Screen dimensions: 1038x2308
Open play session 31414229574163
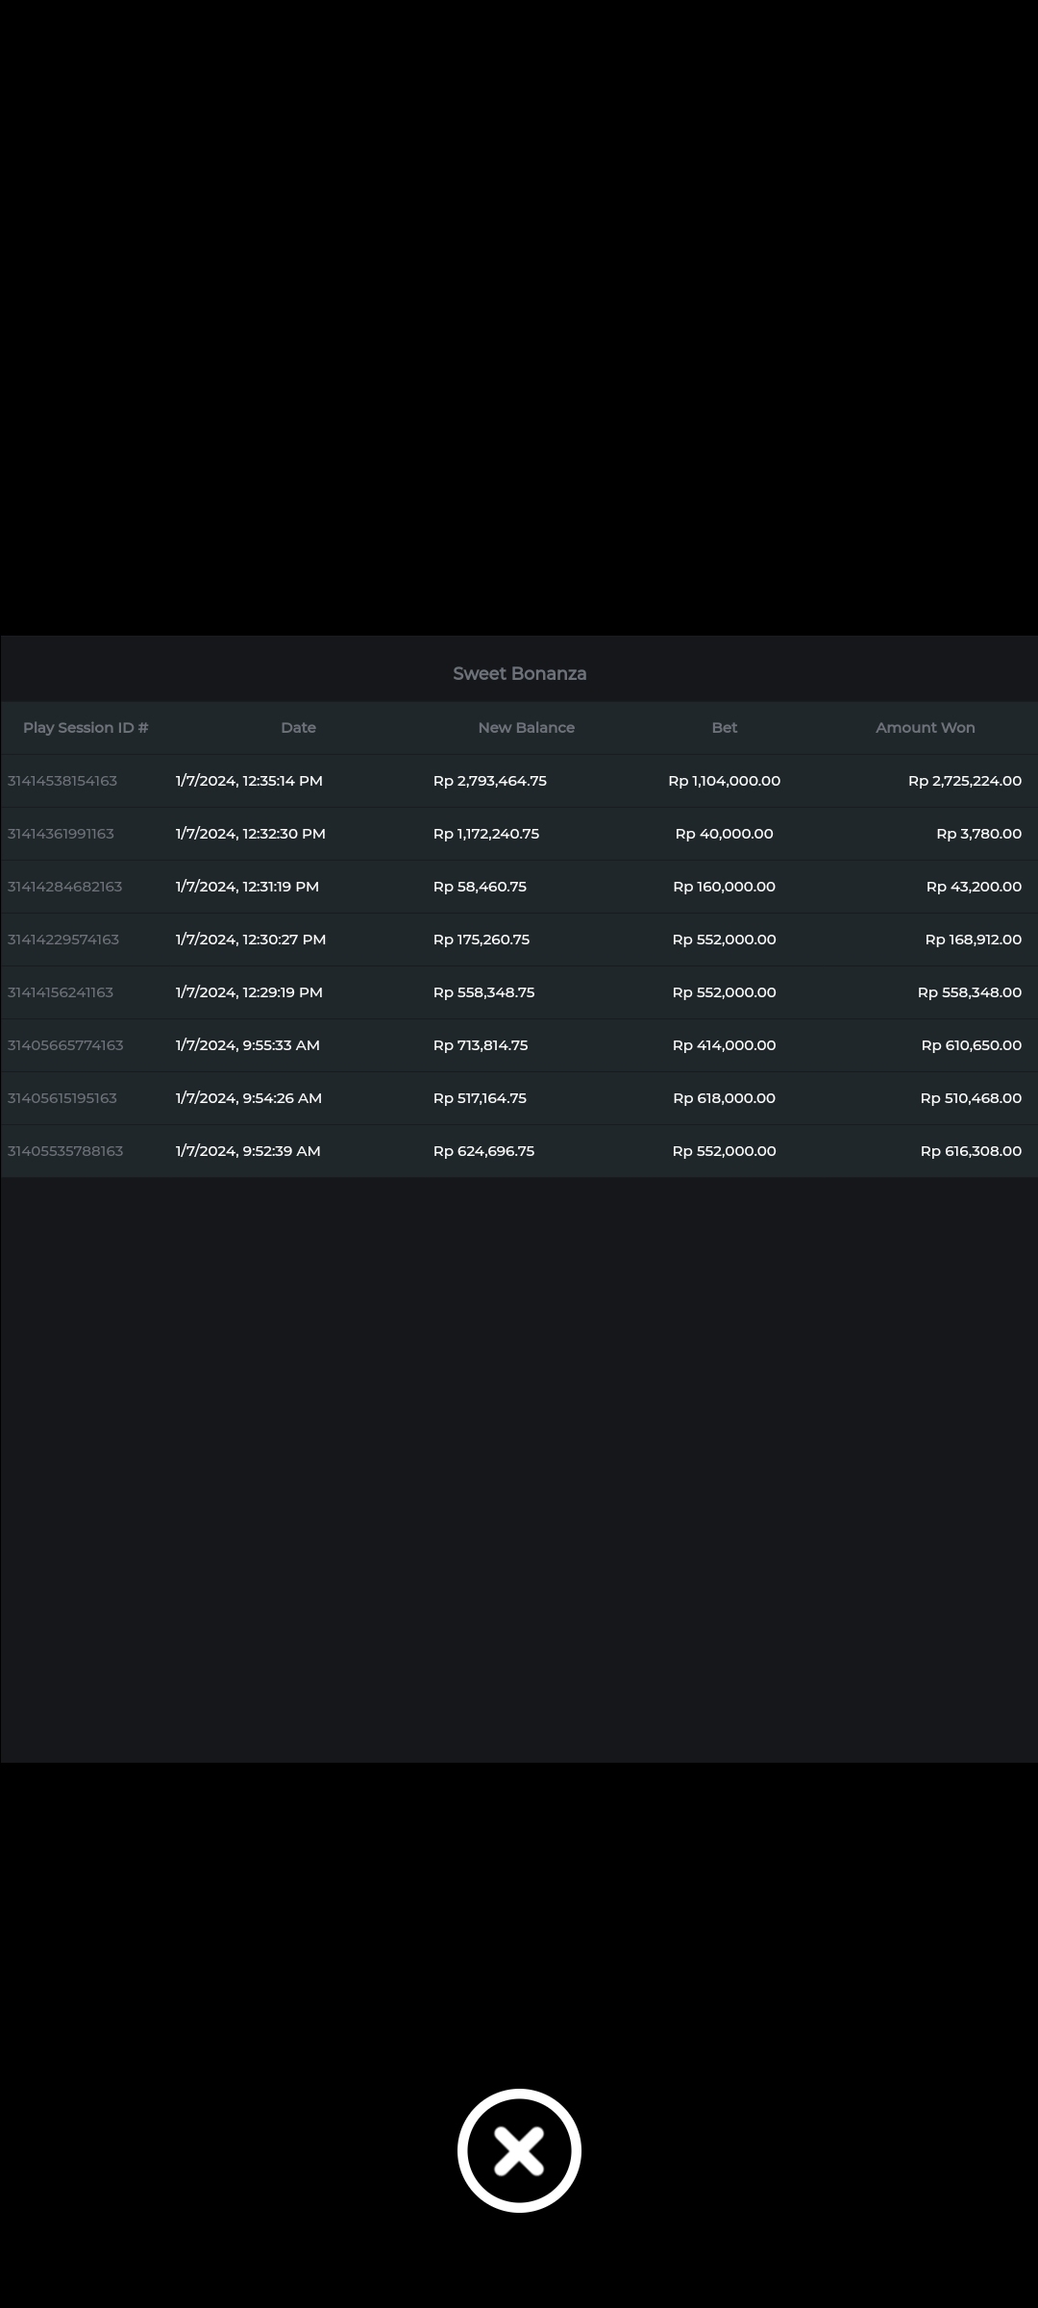[63, 940]
